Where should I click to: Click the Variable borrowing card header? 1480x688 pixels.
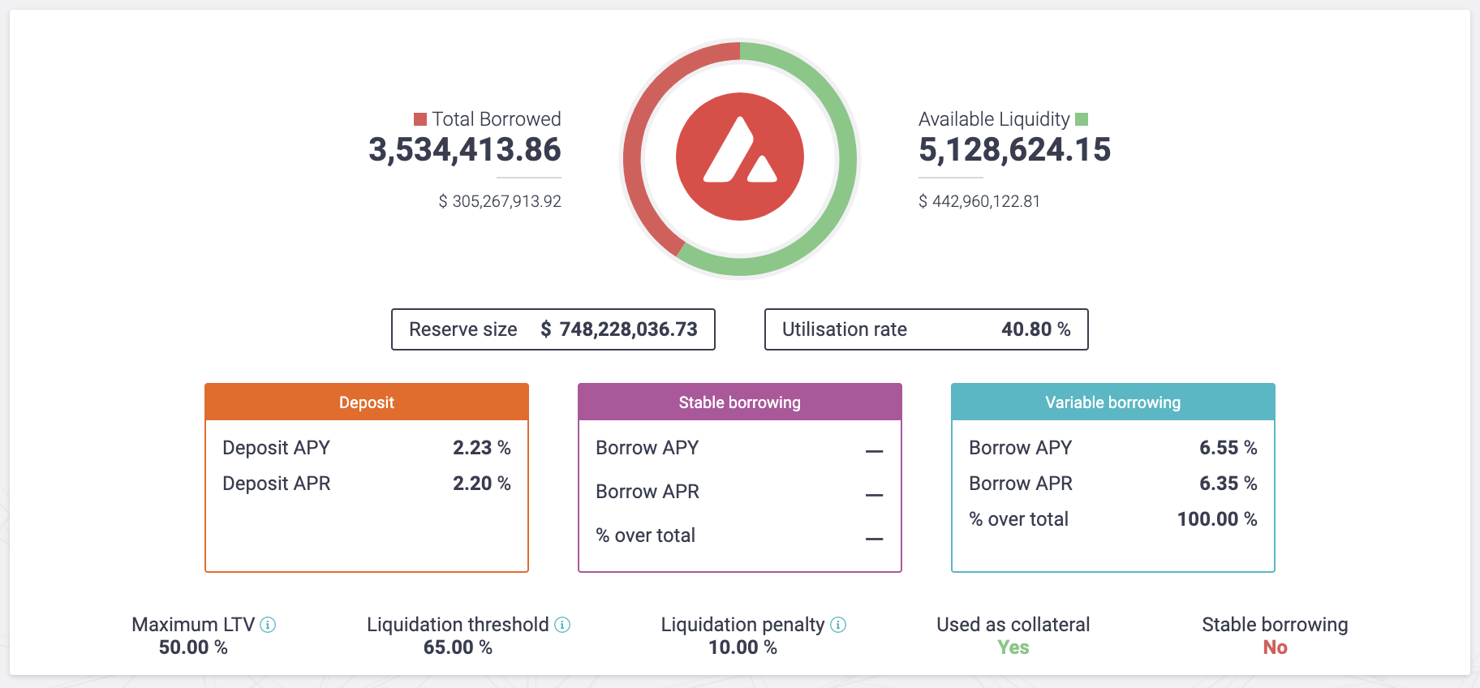(x=1113, y=402)
